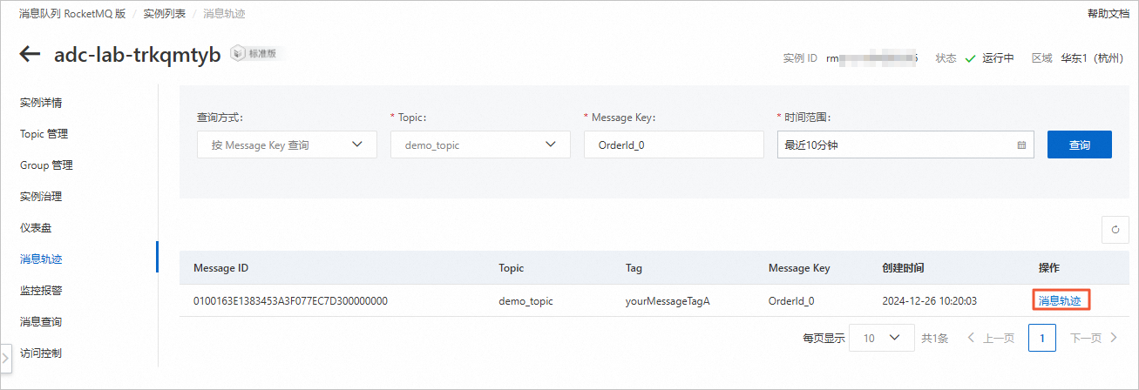Viewport: 1139px width, 390px height.
Task: Click breadcrumb 实例列表
Action: (x=165, y=14)
